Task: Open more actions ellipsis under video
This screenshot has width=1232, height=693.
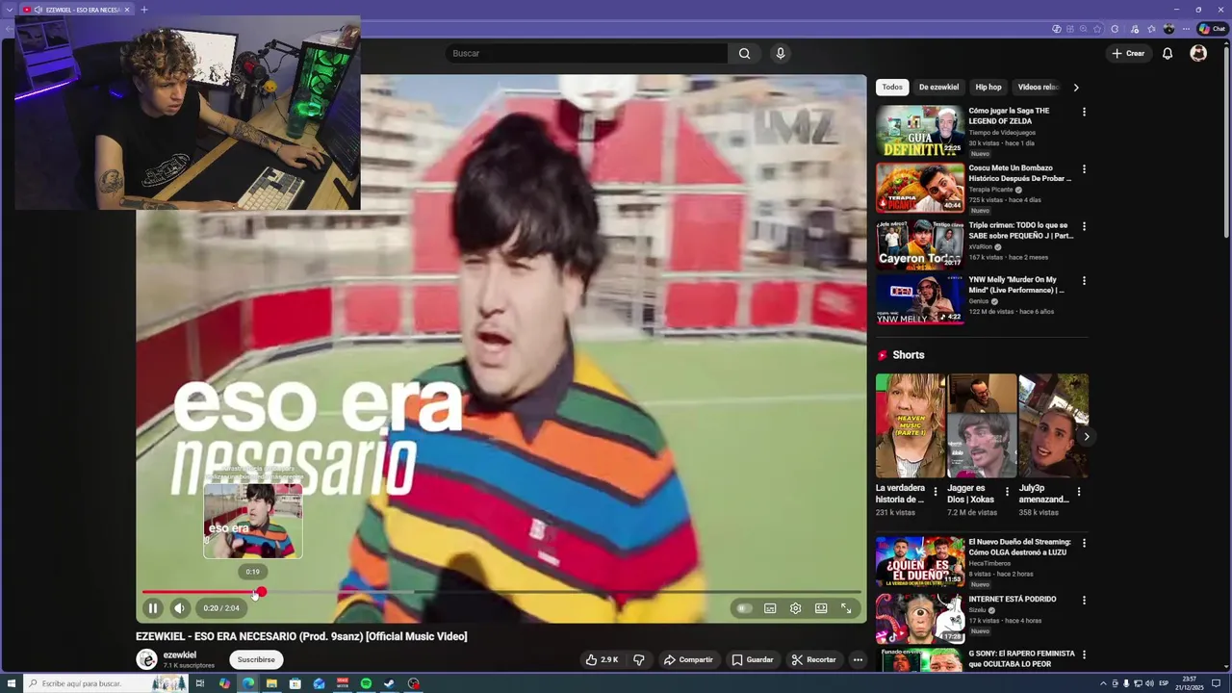Action: tap(858, 660)
